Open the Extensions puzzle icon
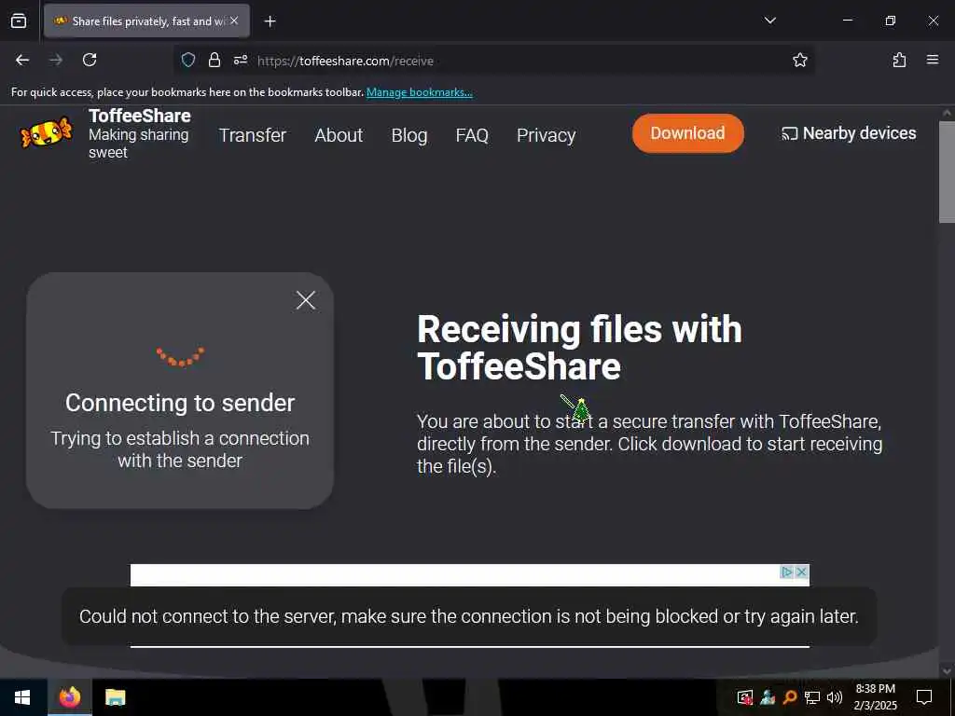955x716 pixels. (899, 60)
